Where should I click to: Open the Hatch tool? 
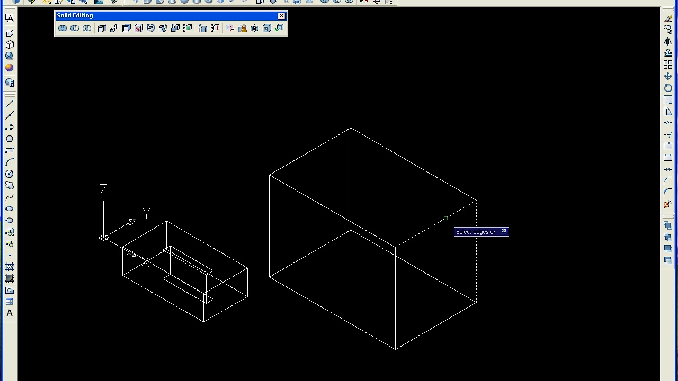point(10,267)
